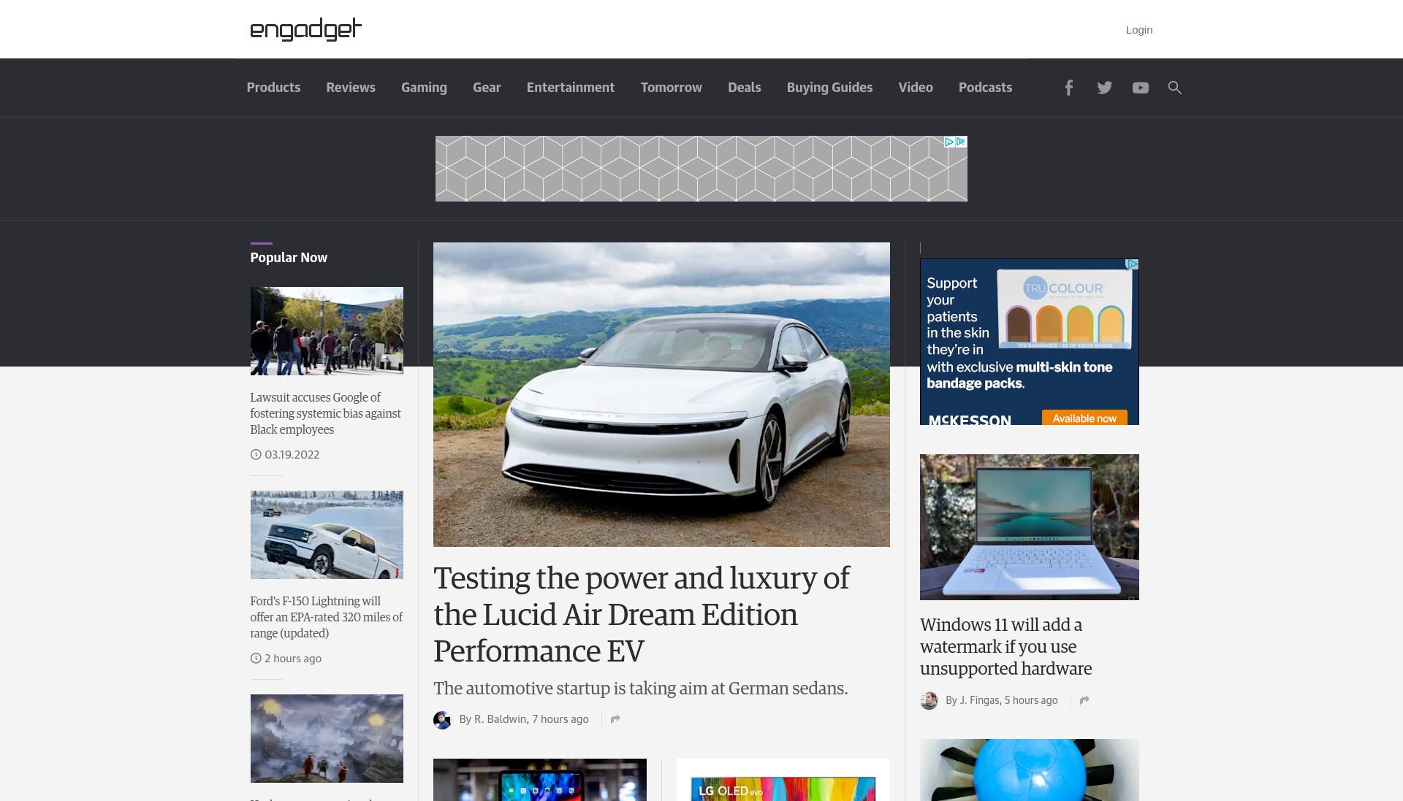
Task: Click Available now button in McKesson ad
Action: tap(1084, 418)
